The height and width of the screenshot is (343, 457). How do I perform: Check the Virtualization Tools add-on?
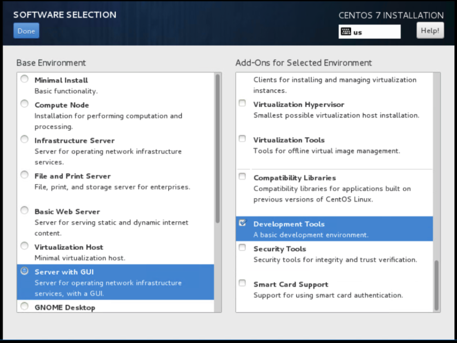tap(242, 139)
